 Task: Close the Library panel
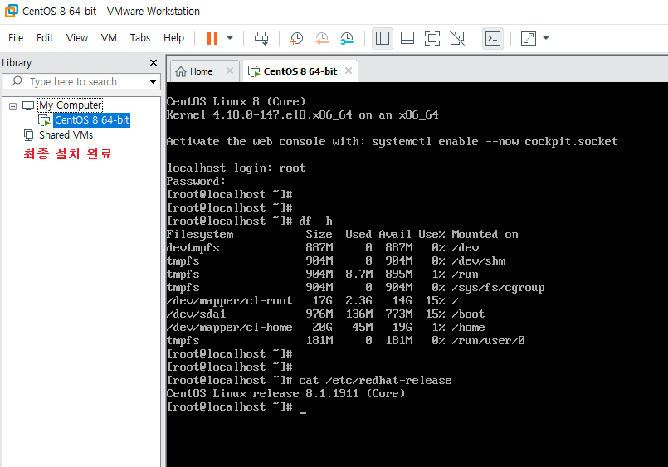[x=154, y=62]
